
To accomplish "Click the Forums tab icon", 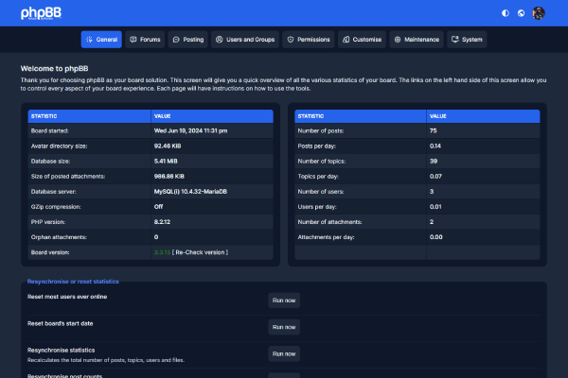I will click(133, 40).
